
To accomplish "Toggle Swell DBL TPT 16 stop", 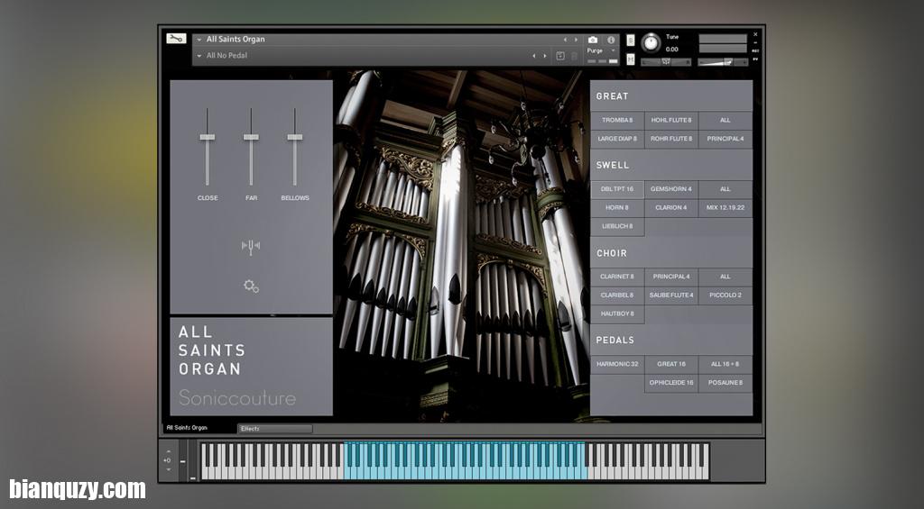I will 617,189.
